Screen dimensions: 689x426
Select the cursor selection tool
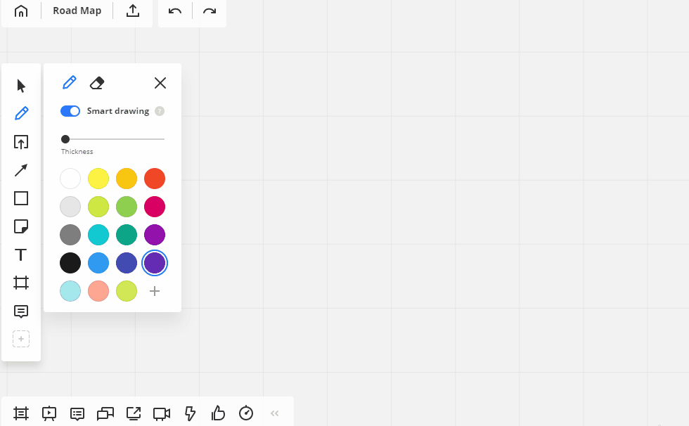(x=20, y=86)
